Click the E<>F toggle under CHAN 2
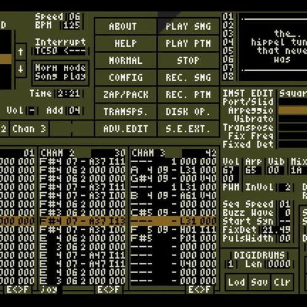Image resolution: width=307 pixels, height=307 pixels. [108, 290]
